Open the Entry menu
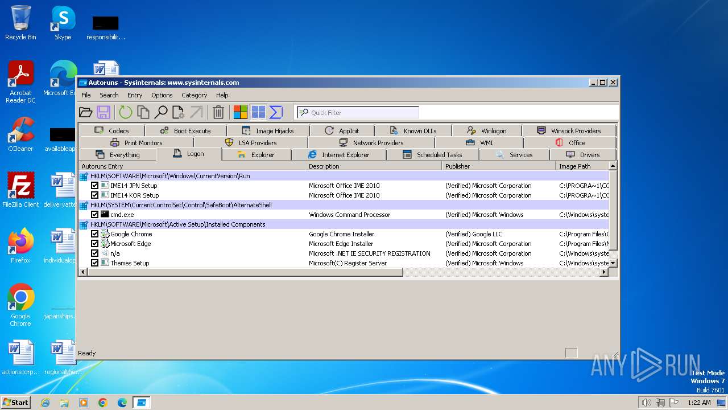The height and width of the screenshot is (410, 728). point(135,95)
